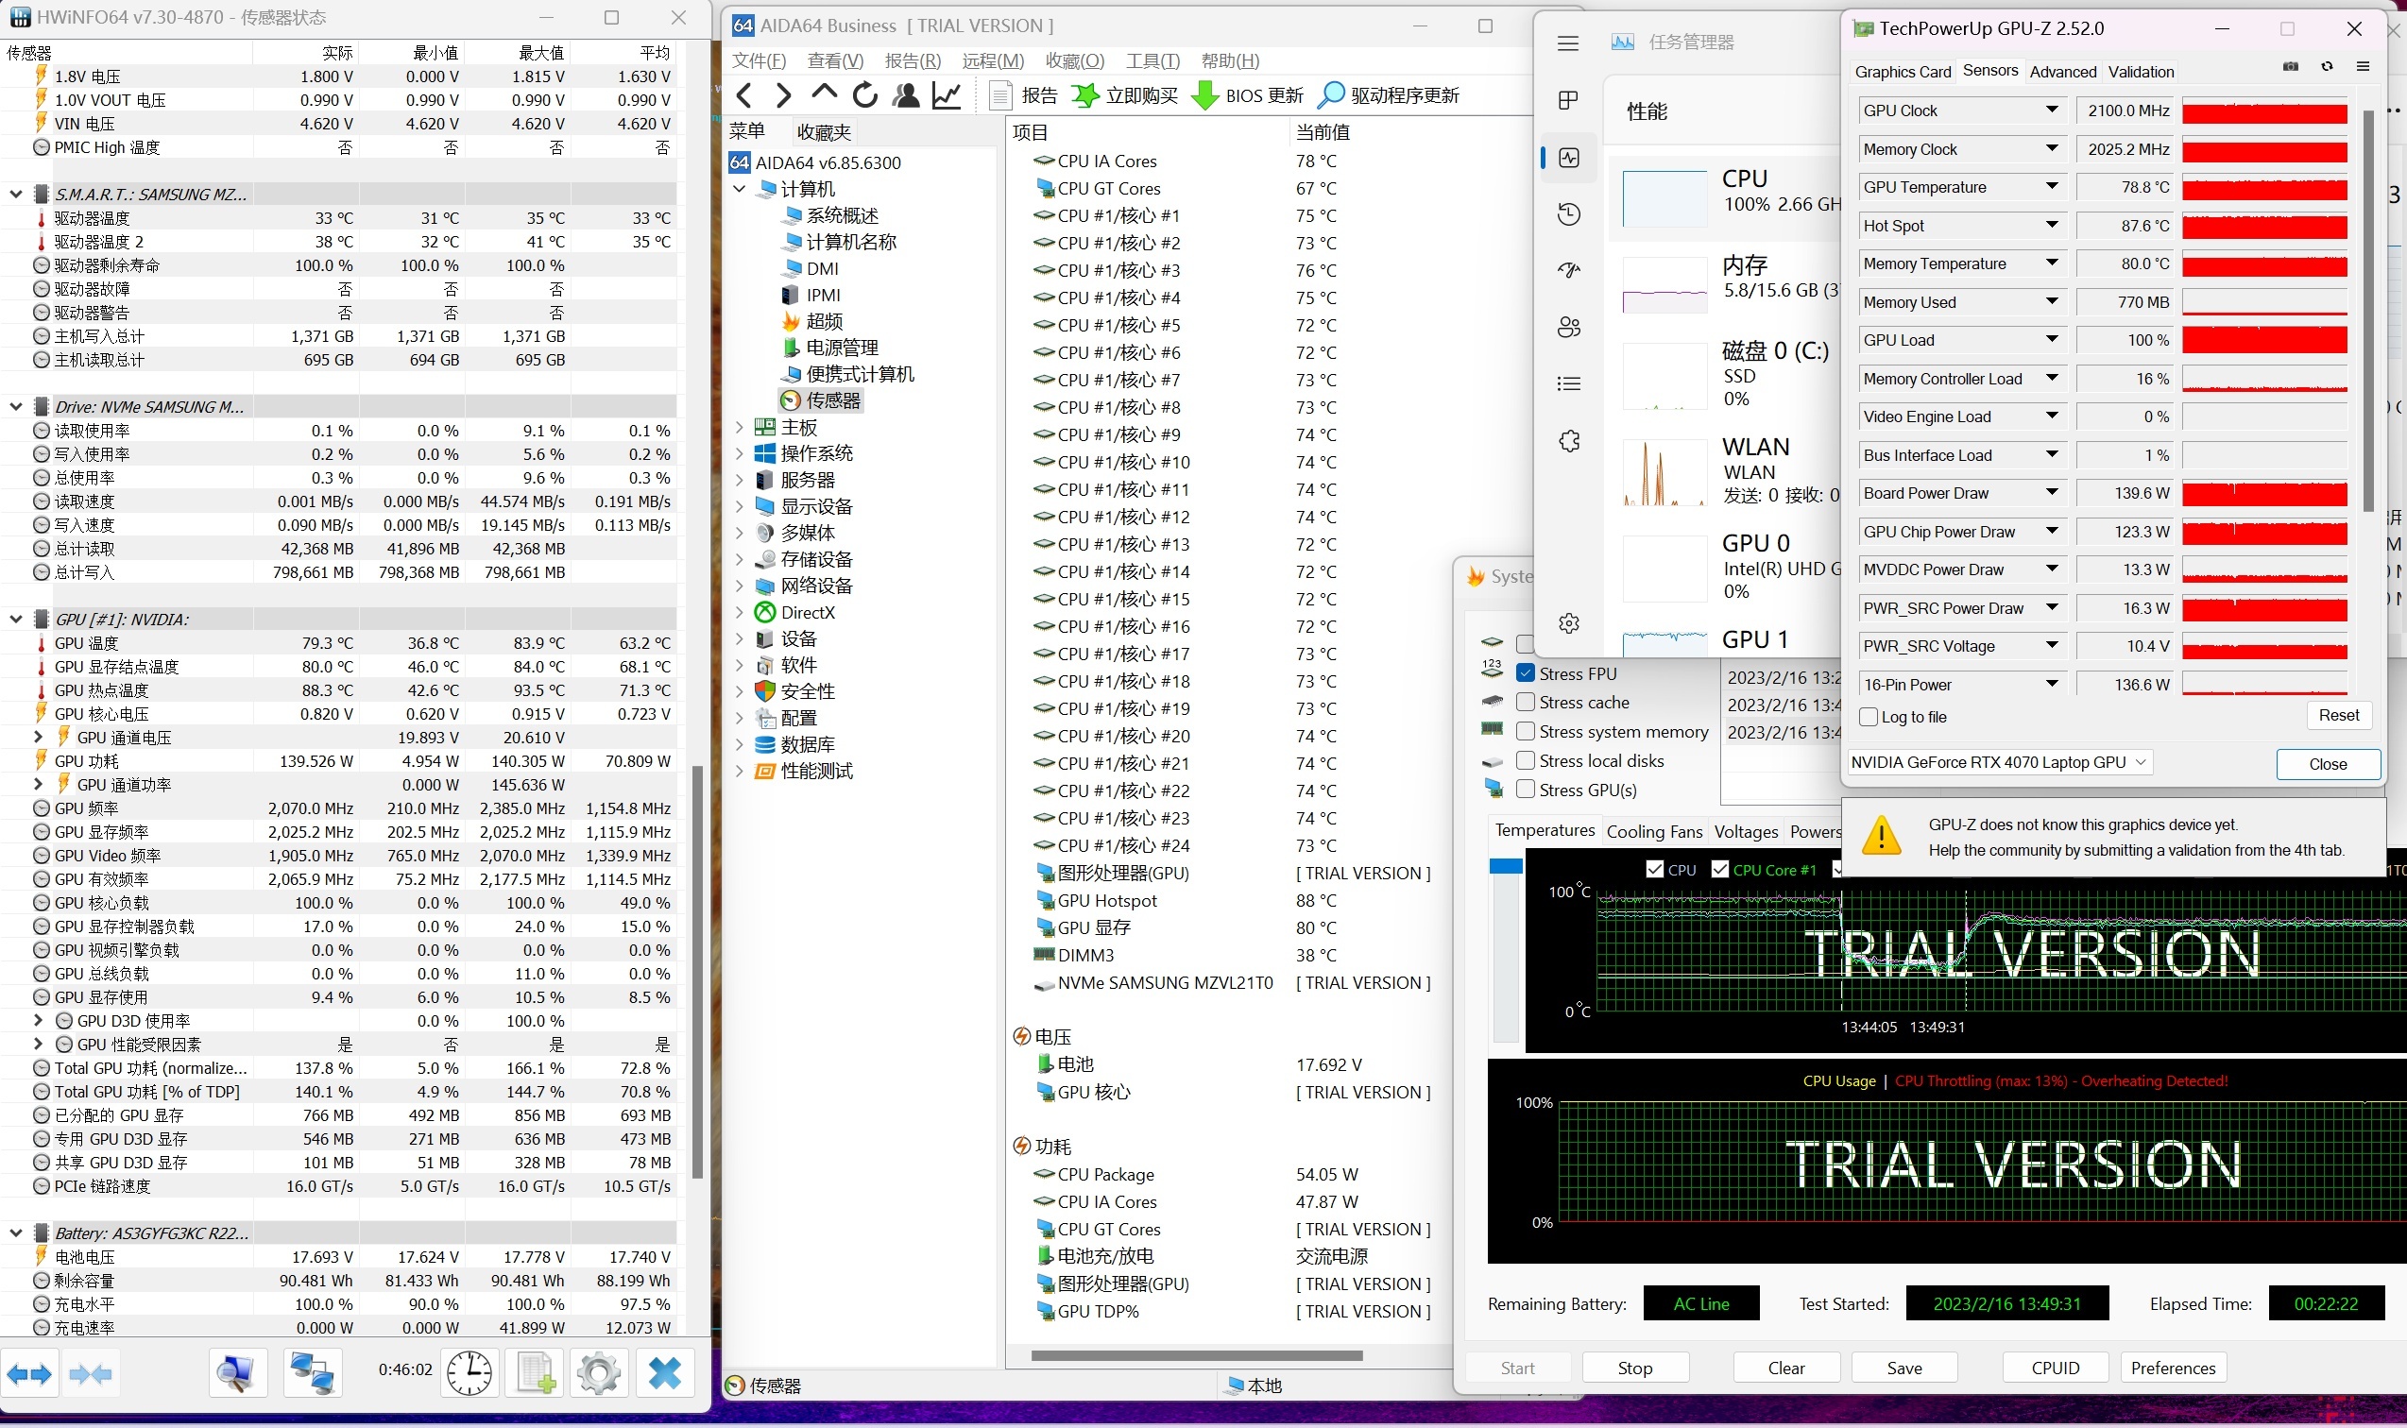Expand the 主板 tree node
The height and width of the screenshot is (1428, 2407).
click(739, 427)
